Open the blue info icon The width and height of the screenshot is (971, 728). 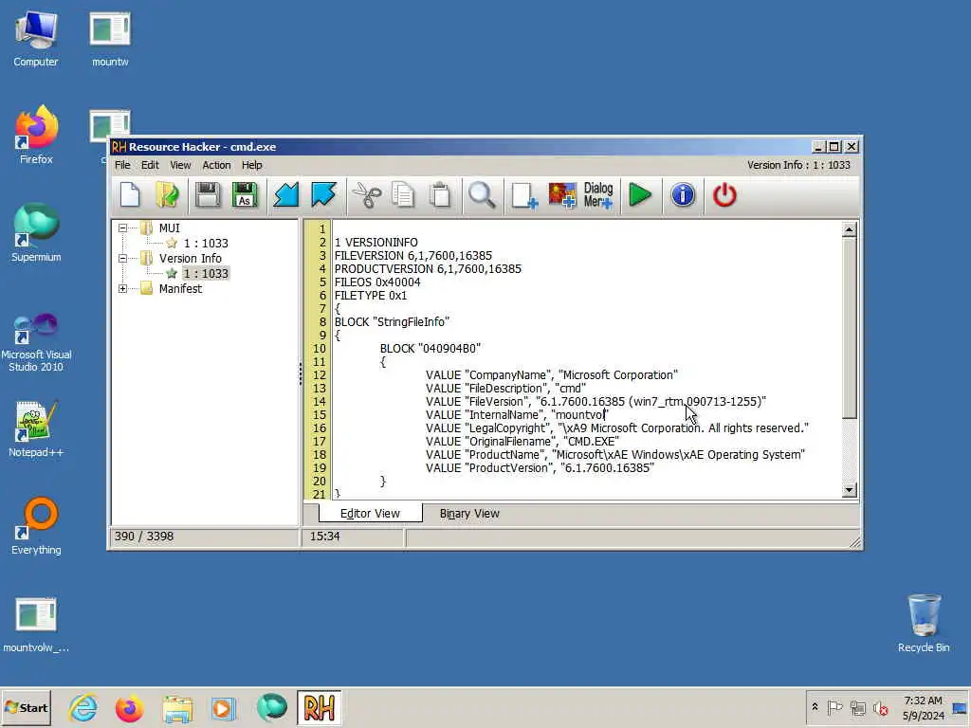pyautogui.click(x=683, y=195)
